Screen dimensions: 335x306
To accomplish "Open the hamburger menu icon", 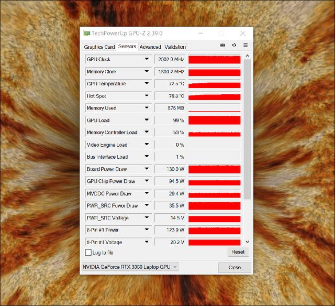I will coord(245,45).
